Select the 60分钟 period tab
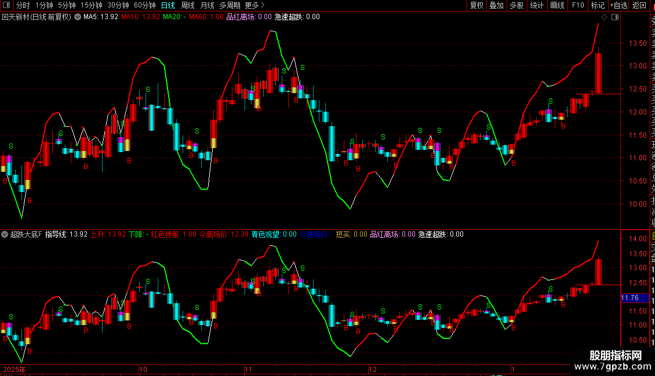The width and height of the screenshot is (655, 376). [x=145, y=5]
